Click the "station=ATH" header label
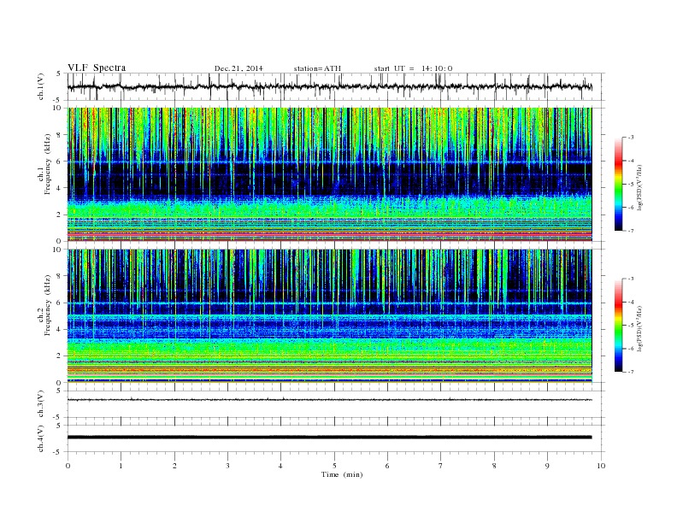Image resolution: width=677 pixels, height=523 pixels. pos(317,68)
